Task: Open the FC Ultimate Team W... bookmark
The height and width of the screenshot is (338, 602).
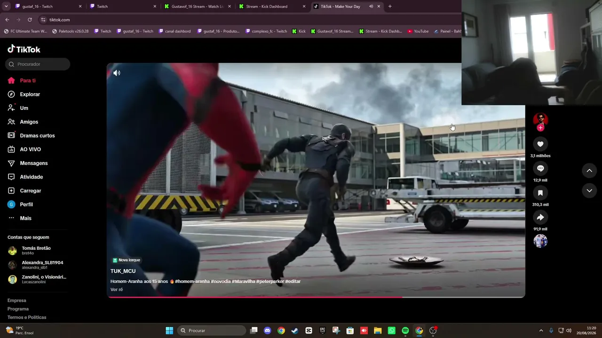Action: coord(25,31)
